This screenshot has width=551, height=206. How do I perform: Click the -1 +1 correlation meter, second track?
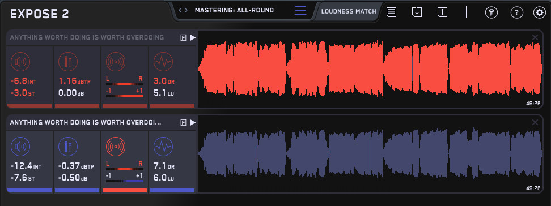[x=125, y=181]
